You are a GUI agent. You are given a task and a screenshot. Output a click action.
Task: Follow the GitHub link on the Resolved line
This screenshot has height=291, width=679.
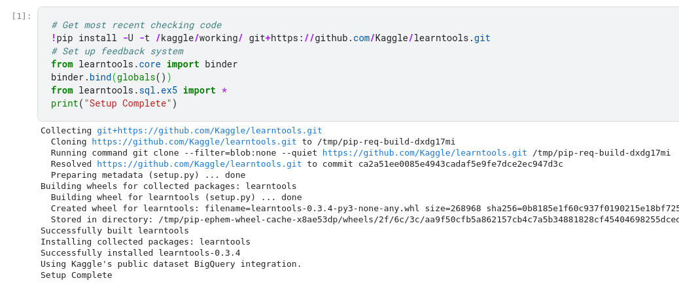click(x=199, y=164)
